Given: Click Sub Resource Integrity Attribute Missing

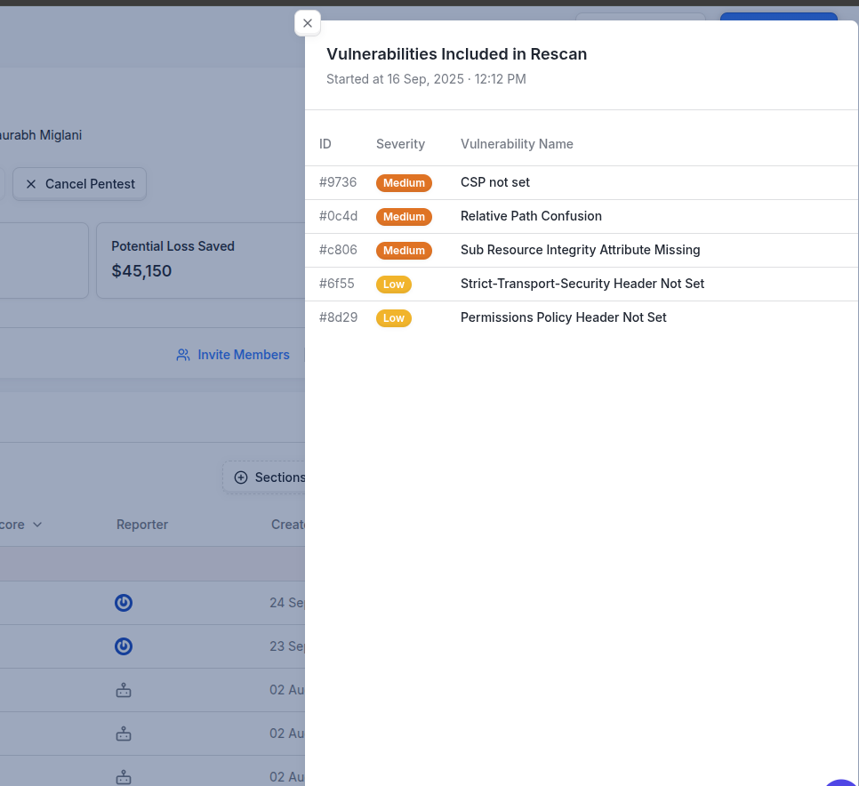Looking at the screenshot, I should (580, 250).
